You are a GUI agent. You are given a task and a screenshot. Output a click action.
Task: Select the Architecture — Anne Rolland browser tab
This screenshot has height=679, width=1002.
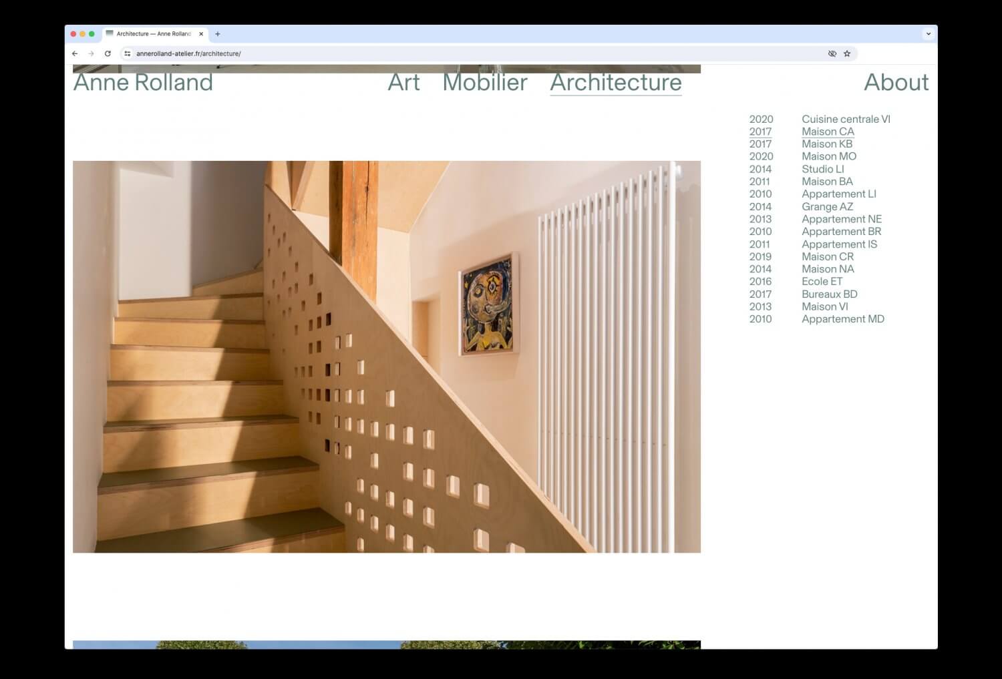[155, 34]
